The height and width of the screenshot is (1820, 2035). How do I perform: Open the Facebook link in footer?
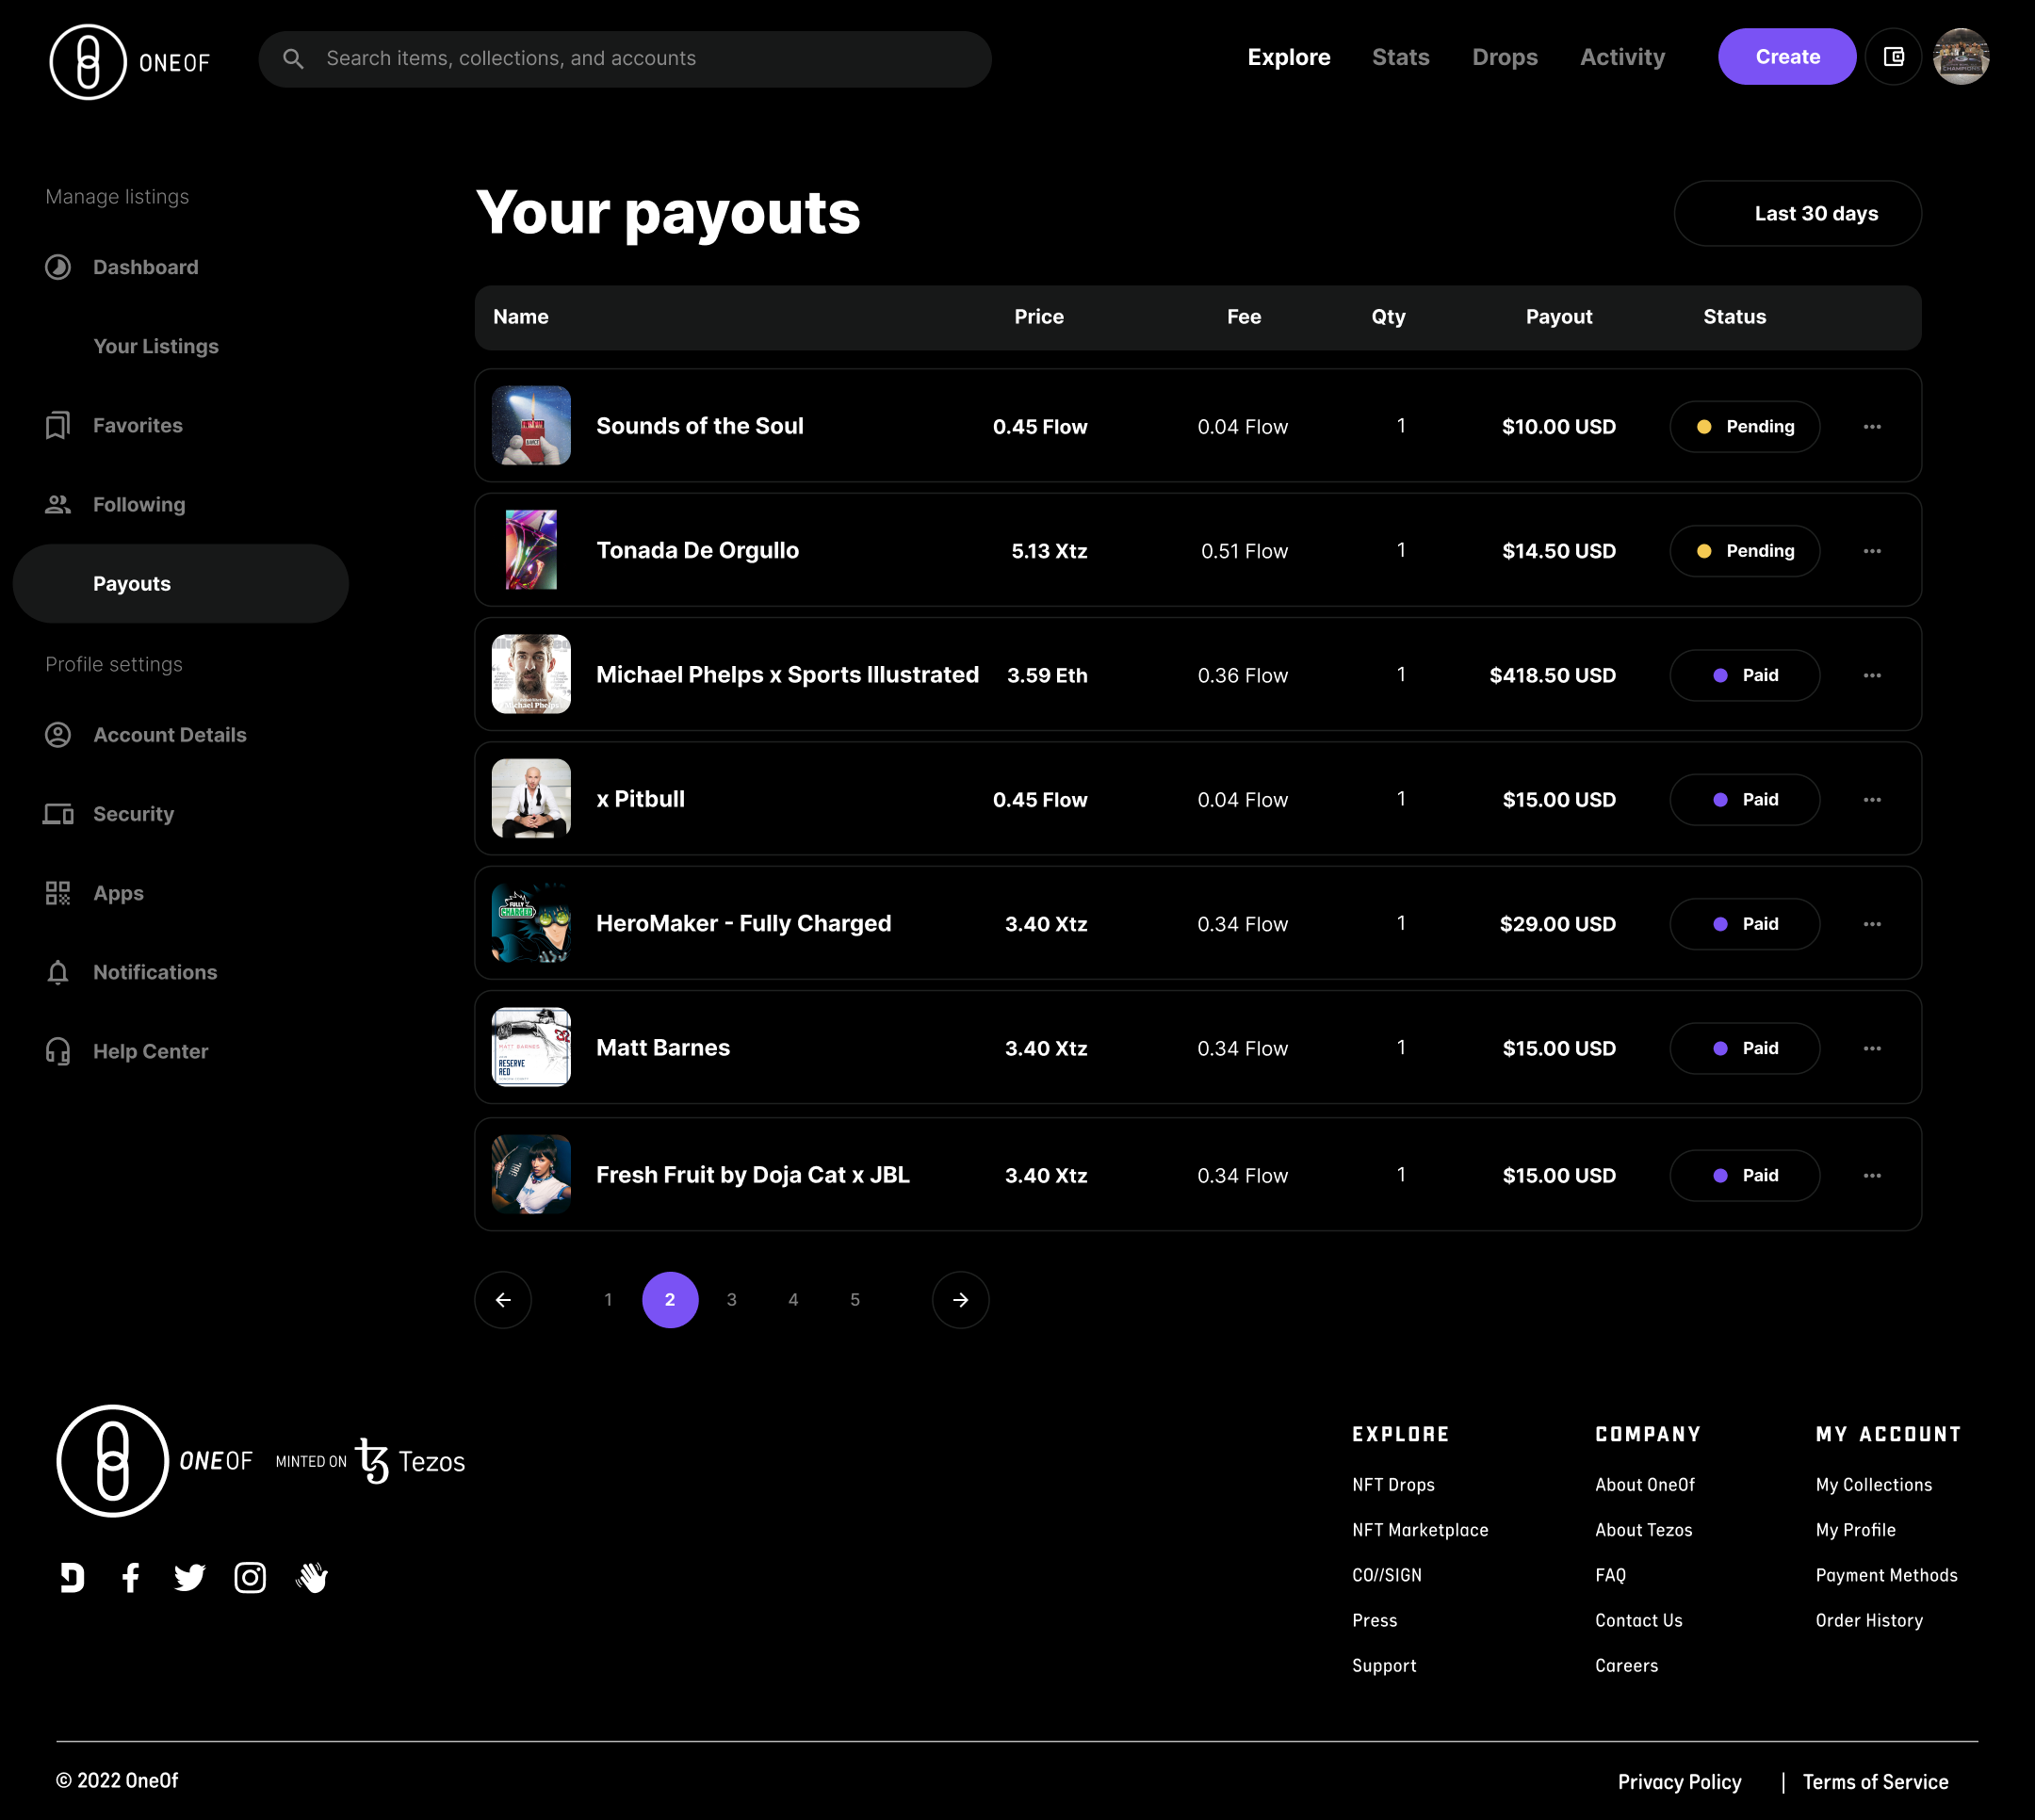[x=130, y=1577]
